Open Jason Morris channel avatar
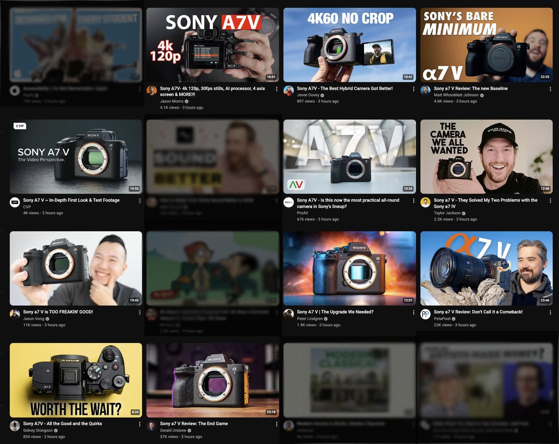 [x=151, y=90]
